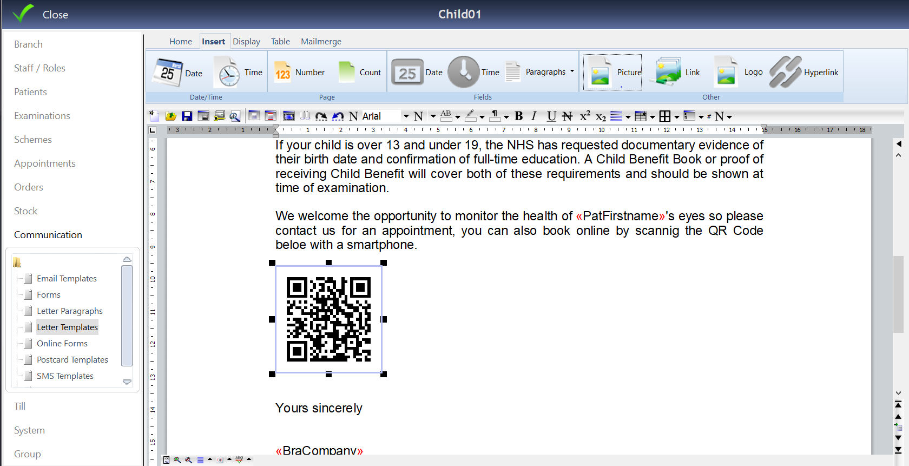Click the Communication tree scrollbar down arrow
Image resolution: width=909 pixels, height=466 pixels.
pyautogui.click(x=127, y=382)
